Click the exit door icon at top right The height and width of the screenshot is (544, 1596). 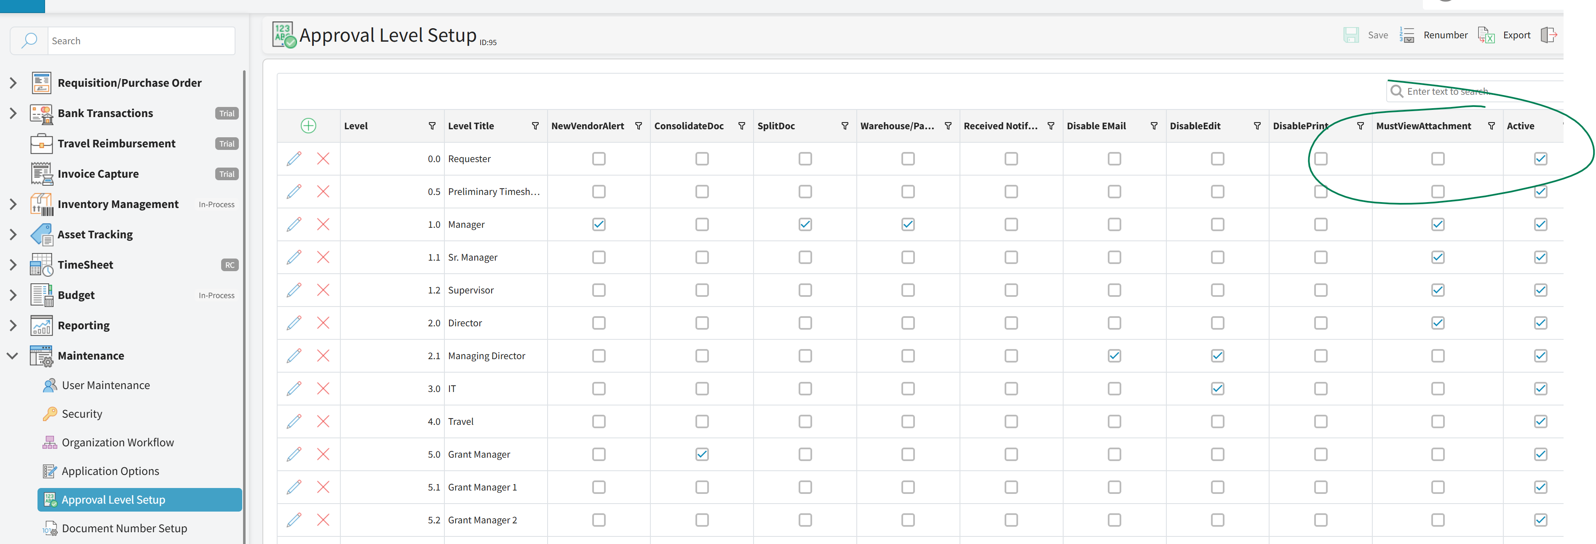tap(1548, 35)
